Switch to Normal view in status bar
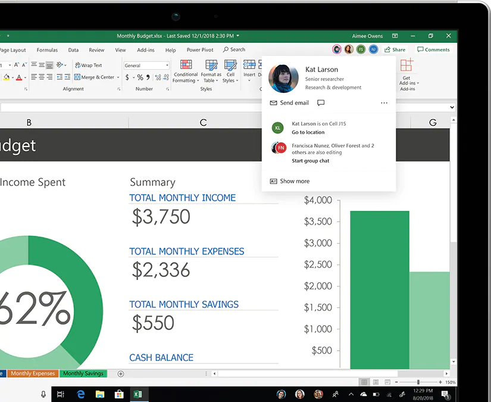This screenshot has height=402, width=491. coord(364,382)
